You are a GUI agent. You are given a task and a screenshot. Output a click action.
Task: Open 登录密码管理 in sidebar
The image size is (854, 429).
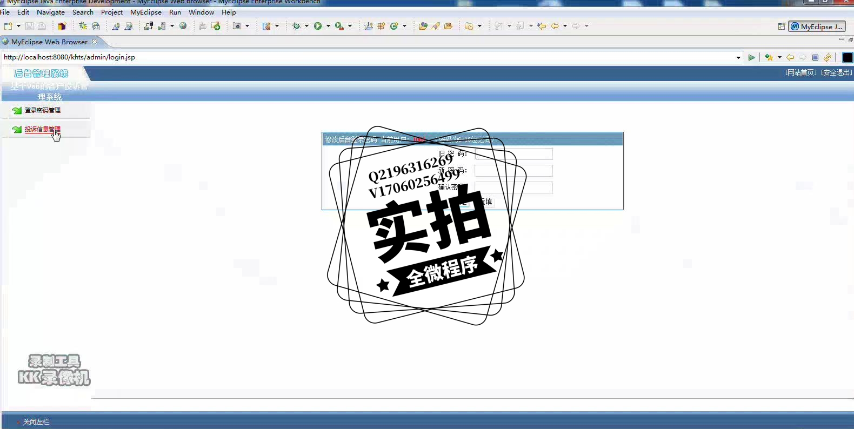(43, 110)
